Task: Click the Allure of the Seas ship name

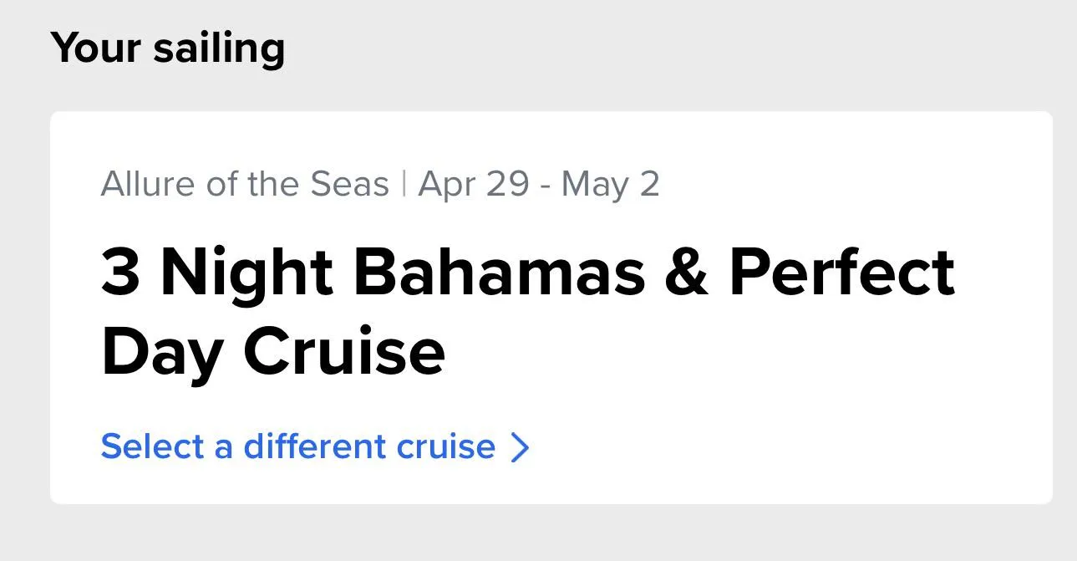Action: click(x=245, y=184)
